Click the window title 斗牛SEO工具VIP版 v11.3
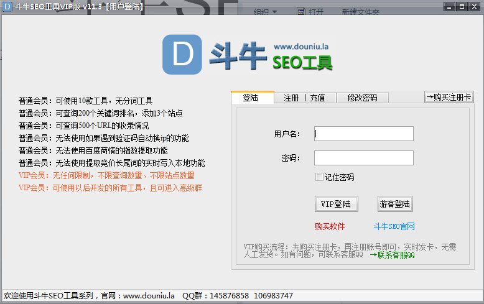484x304 pixels. (x=58, y=6)
